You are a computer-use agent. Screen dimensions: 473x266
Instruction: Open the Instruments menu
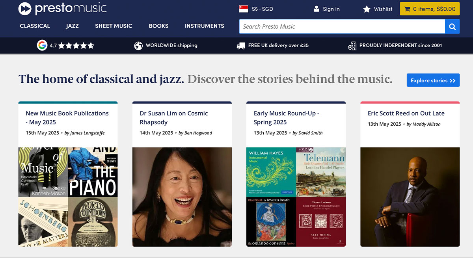[205, 26]
